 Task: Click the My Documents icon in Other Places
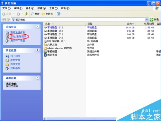pyautogui.click(x=7, y=60)
